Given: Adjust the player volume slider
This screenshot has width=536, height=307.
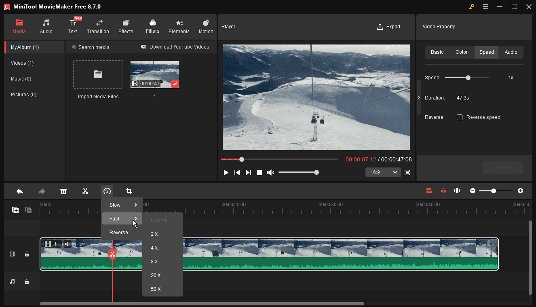Looking at the screenshot, I should coord(298,172).
